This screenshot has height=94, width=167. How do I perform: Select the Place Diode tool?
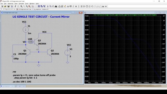81,6
